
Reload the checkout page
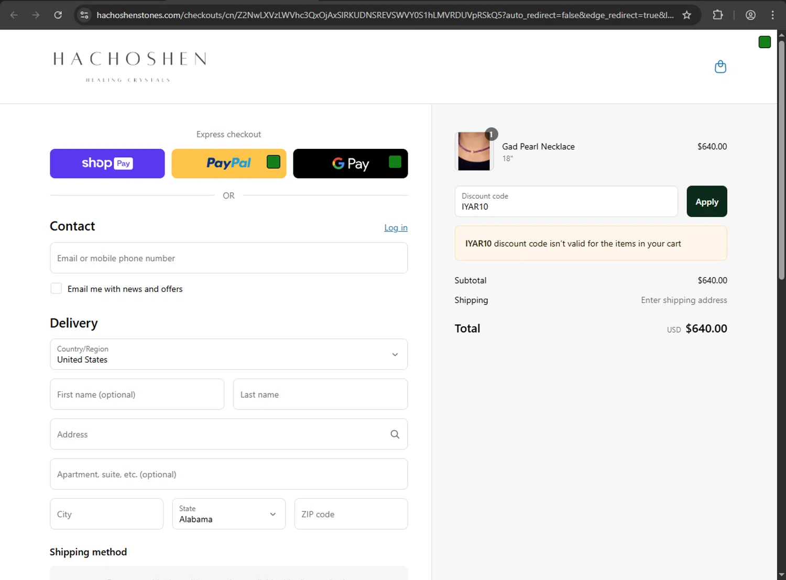58,15
